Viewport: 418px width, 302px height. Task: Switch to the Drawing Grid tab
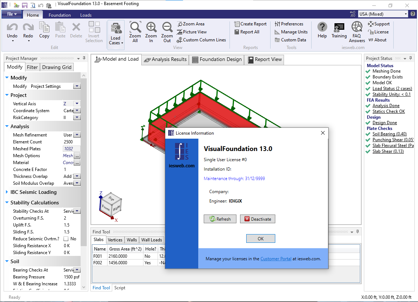click(x=57, y=67)
